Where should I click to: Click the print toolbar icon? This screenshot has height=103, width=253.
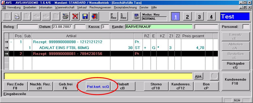pos(66,17)
